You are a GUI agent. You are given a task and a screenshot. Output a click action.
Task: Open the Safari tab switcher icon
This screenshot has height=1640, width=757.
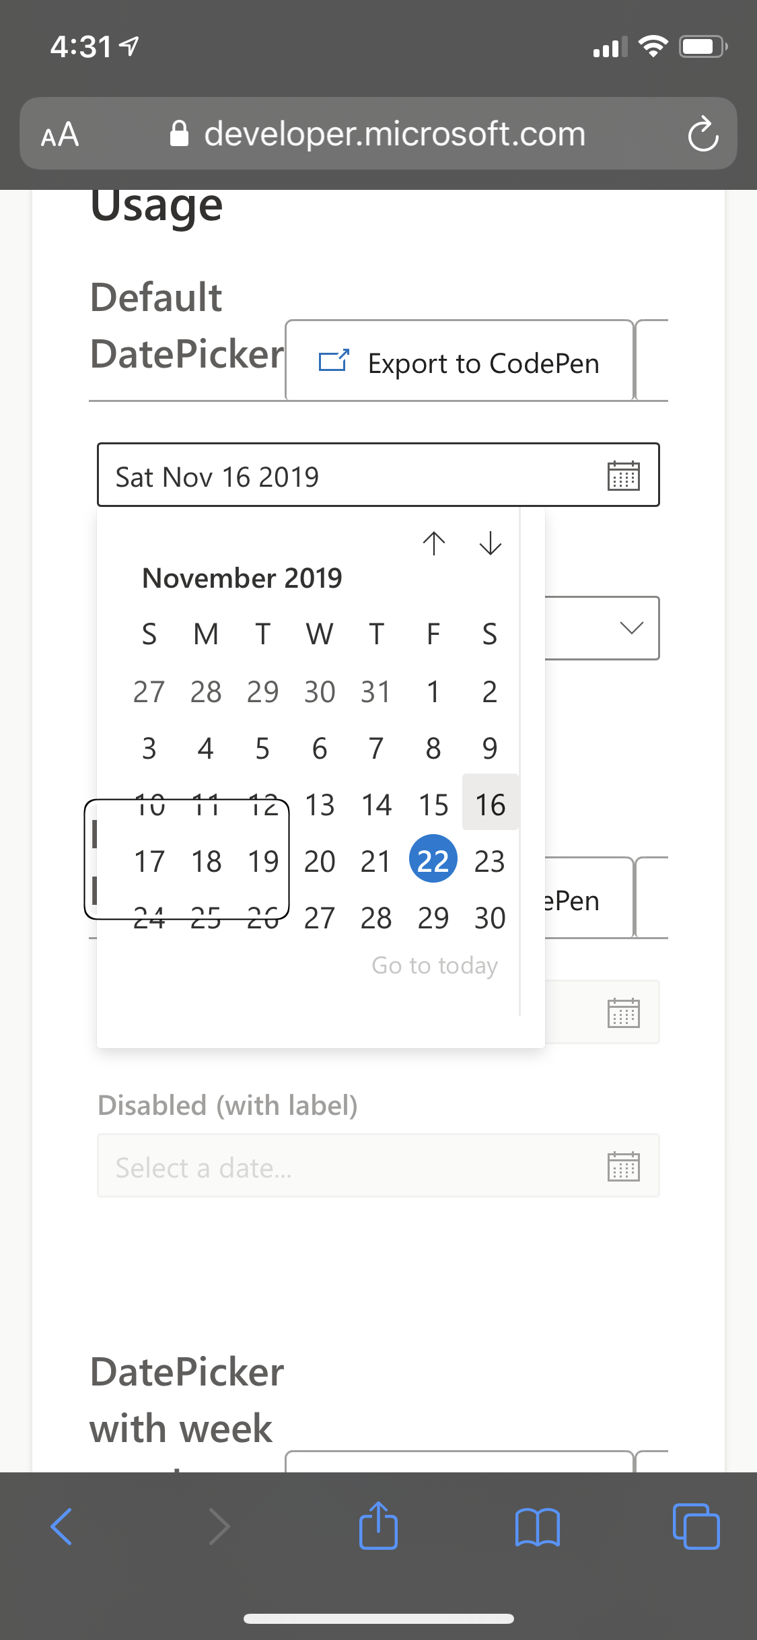coord(696,1526)
